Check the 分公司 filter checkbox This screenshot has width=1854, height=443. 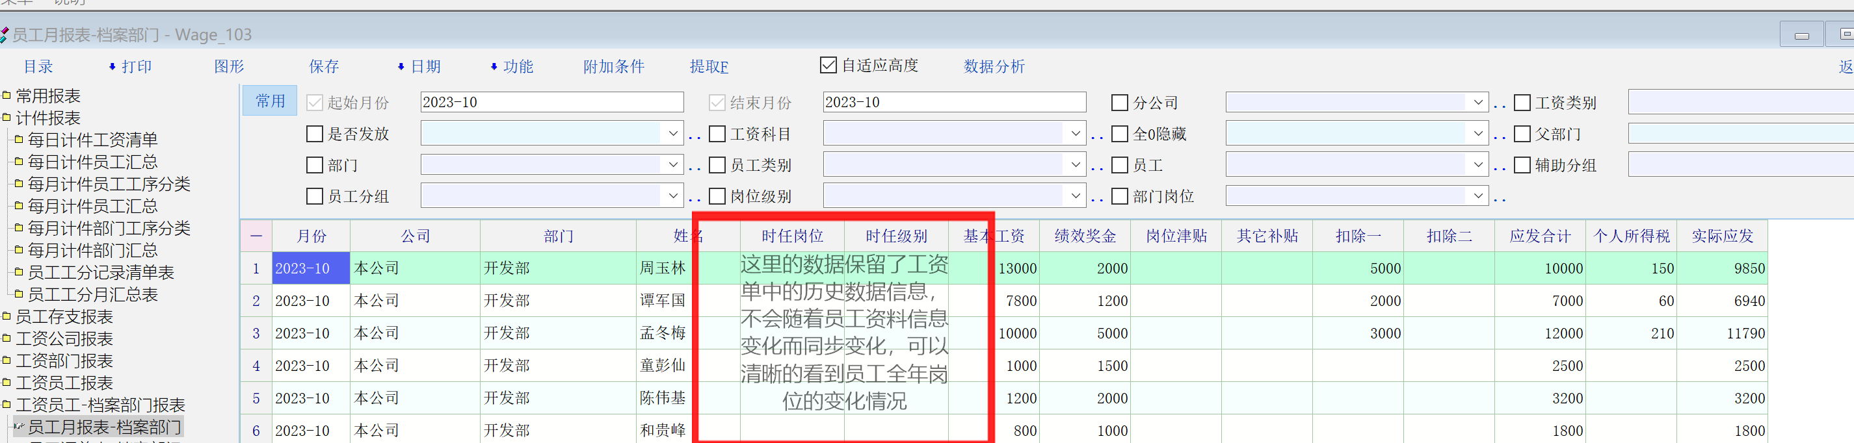(1119, 103)
